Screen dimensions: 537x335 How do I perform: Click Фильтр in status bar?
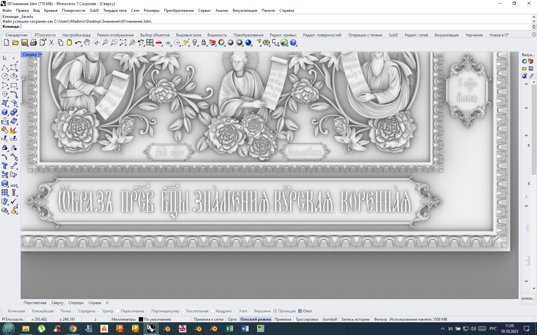(380, 319)
